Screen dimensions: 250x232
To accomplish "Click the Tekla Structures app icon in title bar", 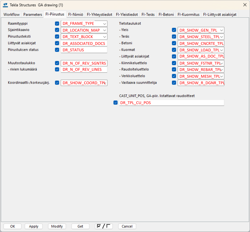I will [x=5, y=5].
